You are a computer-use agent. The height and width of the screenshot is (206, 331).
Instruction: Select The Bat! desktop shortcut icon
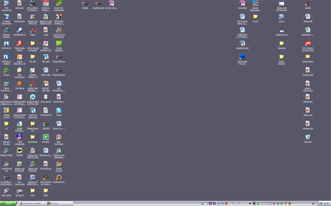click(20, 151)
